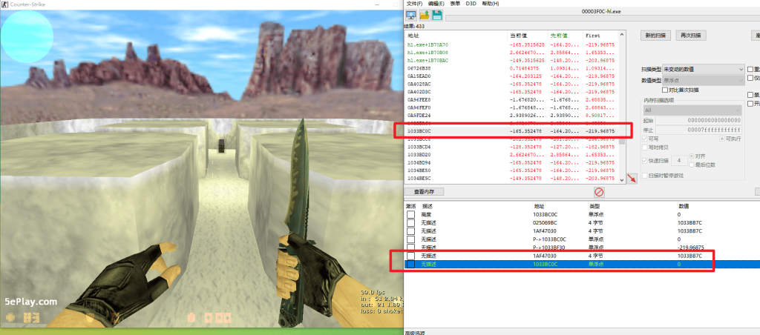Click scan results scrollbar down arrow
The width and height of the screenshot is (760, 335).
(623, 179)
